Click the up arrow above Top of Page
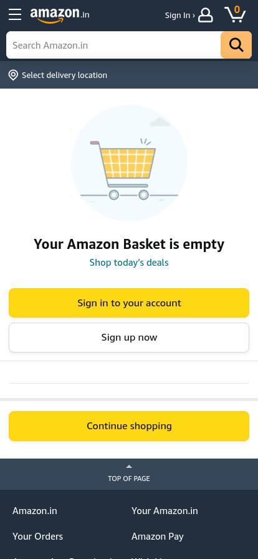 [129, 466]
